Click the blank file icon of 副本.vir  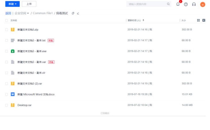tap(13, 73)
